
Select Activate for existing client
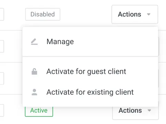click(90, 92)
